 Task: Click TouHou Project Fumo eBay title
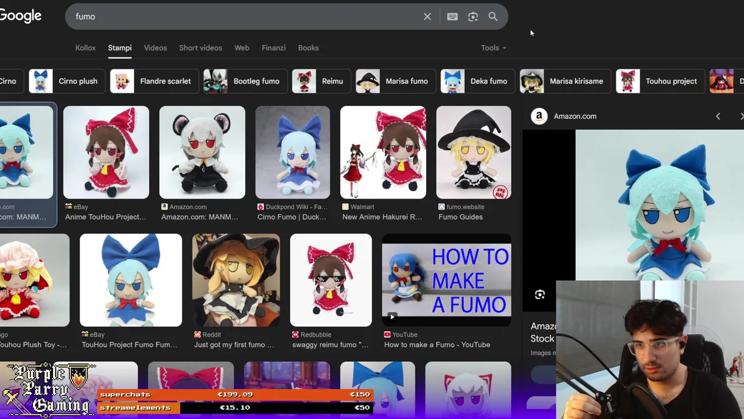pos(130,345)
